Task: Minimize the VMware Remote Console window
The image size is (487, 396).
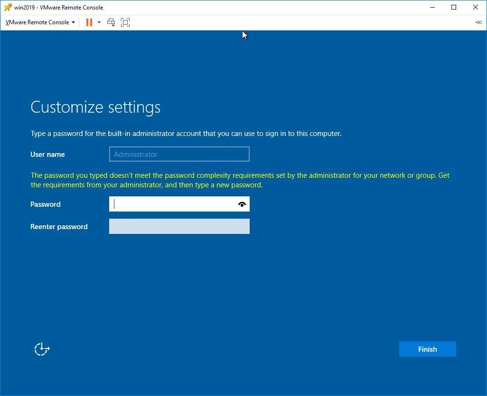Action: point(432,7)
